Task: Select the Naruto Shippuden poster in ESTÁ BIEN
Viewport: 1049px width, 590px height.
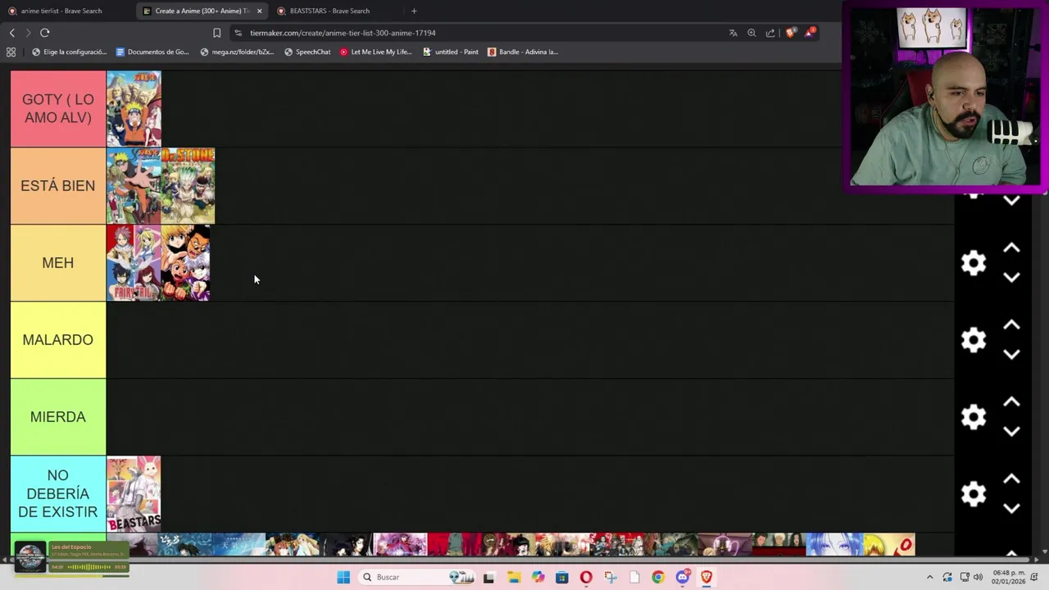Action: pos(134,186)
